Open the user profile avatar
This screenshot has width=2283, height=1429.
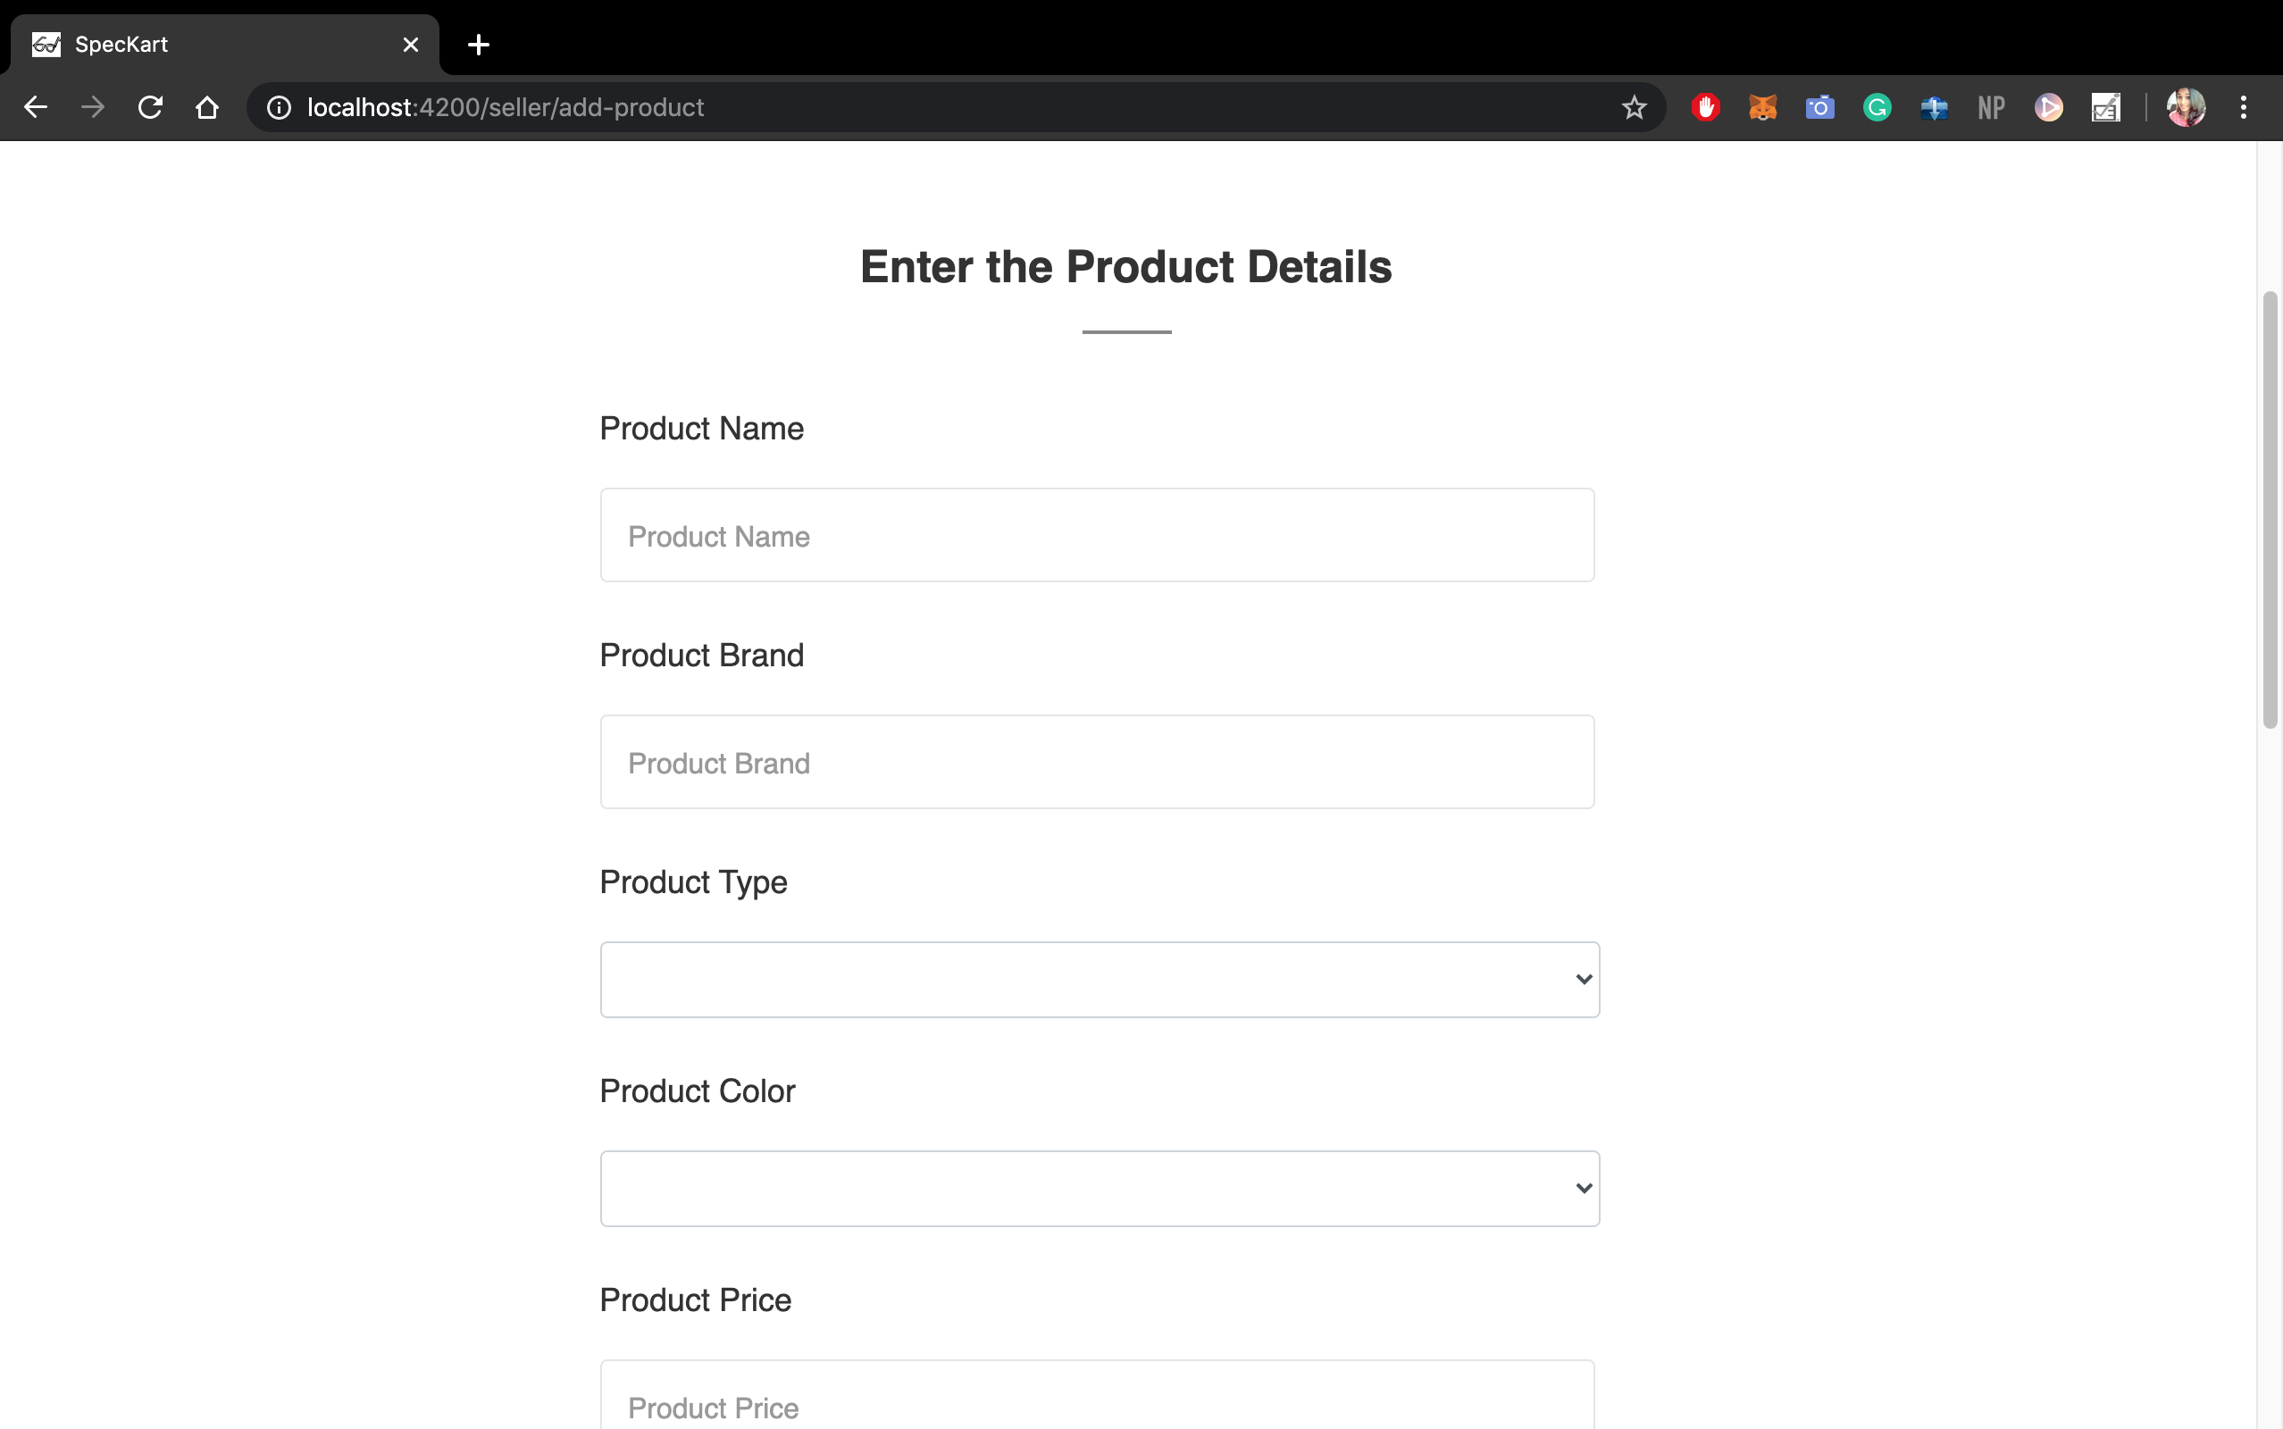tap(2186, 108)
